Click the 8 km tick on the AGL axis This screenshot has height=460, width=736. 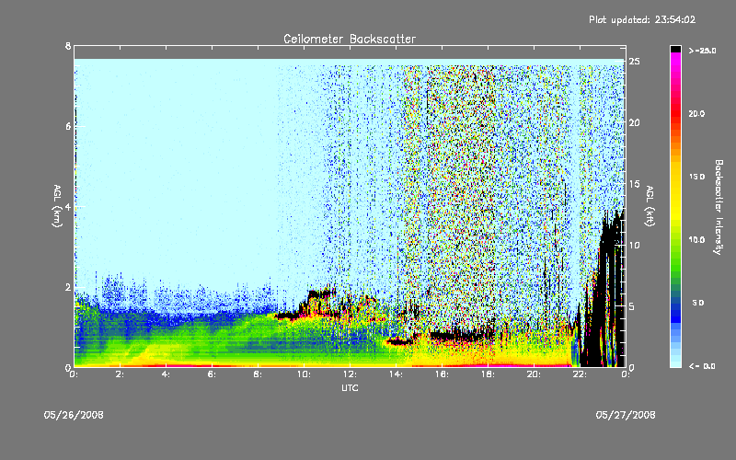68,46
